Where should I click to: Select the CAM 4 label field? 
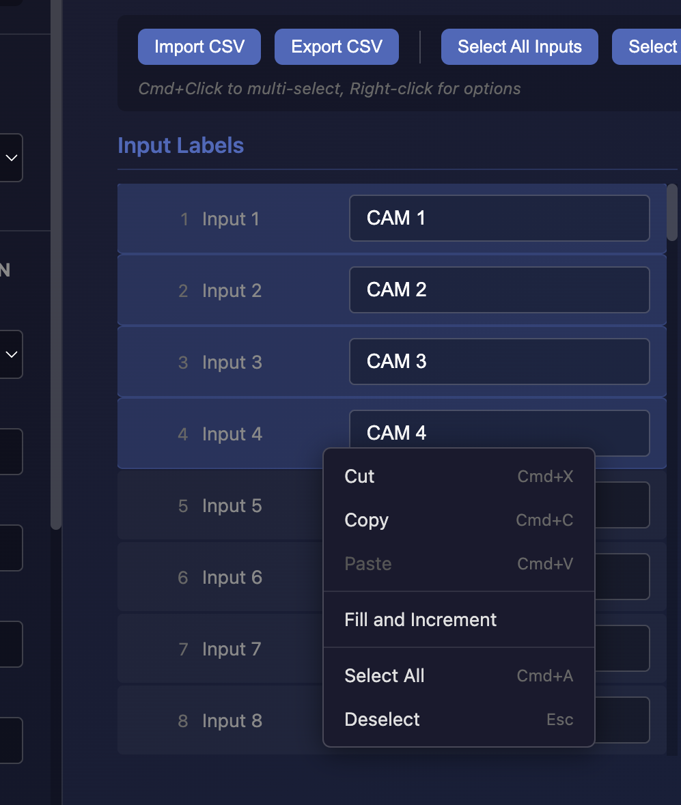coord(499,432)
